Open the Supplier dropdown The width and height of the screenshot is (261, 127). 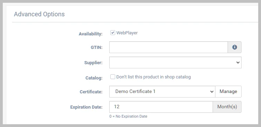pos(175,62)
